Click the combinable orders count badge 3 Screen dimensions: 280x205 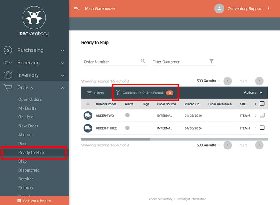tap(170, 92)
